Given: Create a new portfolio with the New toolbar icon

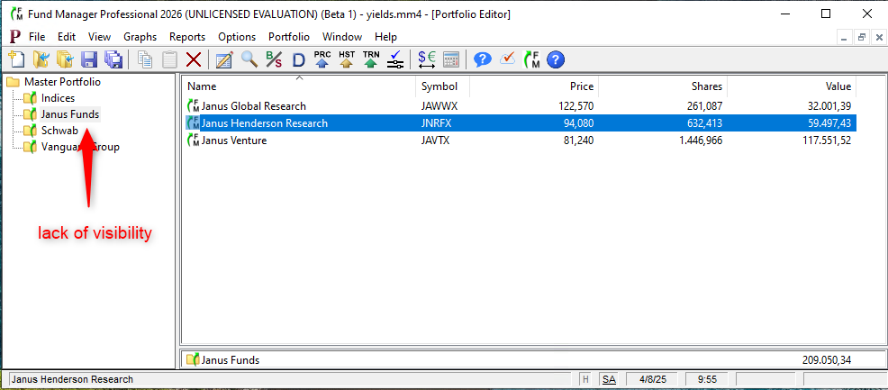Looking at the screenshot, I should click(17, 59).
